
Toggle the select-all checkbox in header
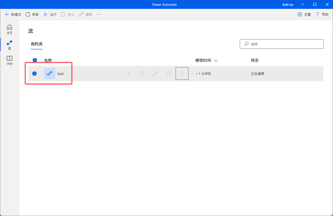click(x=35, y=60)
